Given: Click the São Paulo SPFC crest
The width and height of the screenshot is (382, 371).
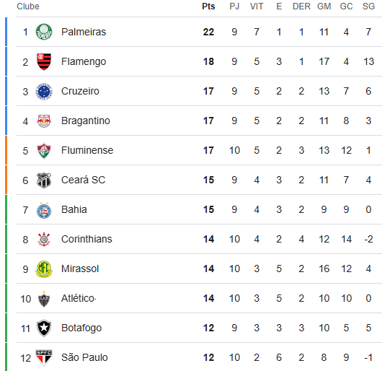Looking at the screenshot, I should [x=44, y=357].
